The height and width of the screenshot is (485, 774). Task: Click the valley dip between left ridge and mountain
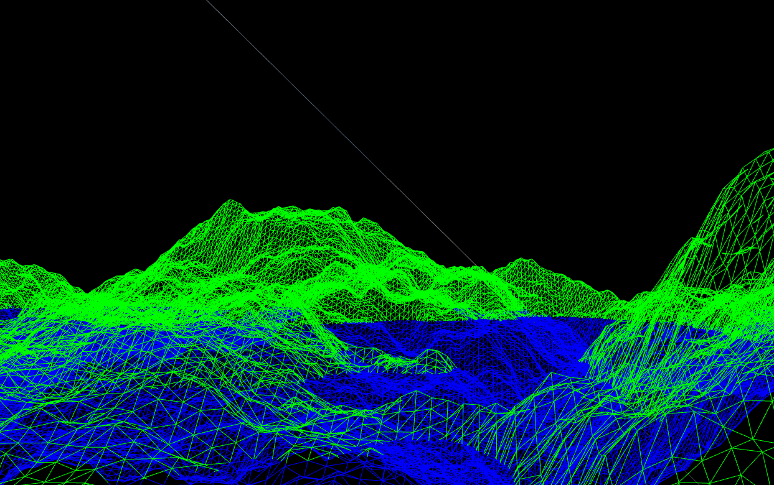88,292
